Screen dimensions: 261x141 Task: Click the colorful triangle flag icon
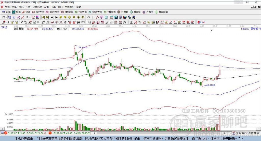click(x=38, y=17)
